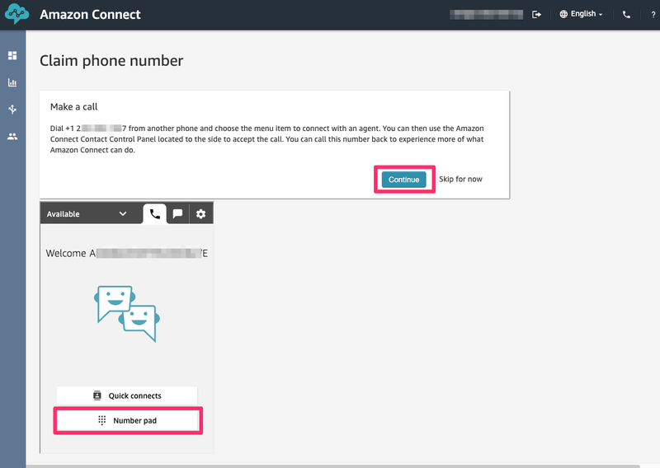
Task: Expand the Available status dropdown
Action: pos(87,213)
